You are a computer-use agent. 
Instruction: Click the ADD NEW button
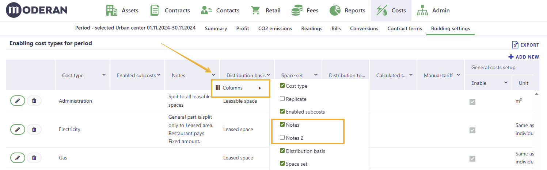524,57
